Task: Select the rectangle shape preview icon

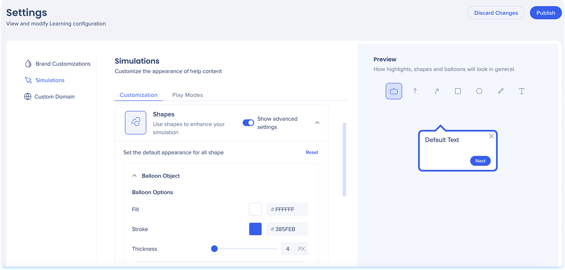Action: (458, 91)
